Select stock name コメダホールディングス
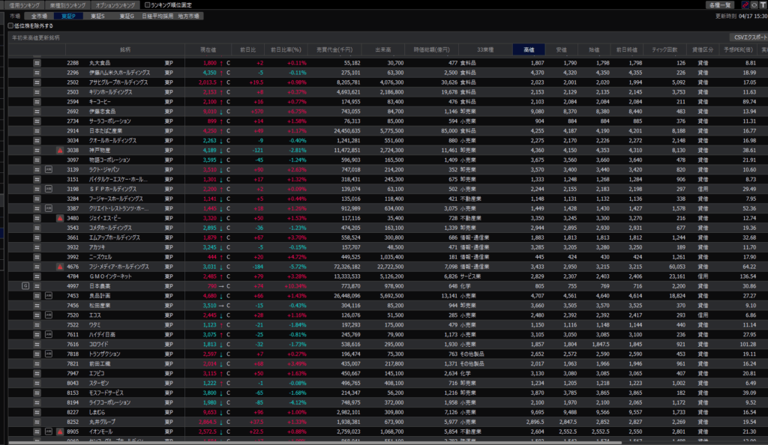Screen dimensions: 768x445 [110, 228]
